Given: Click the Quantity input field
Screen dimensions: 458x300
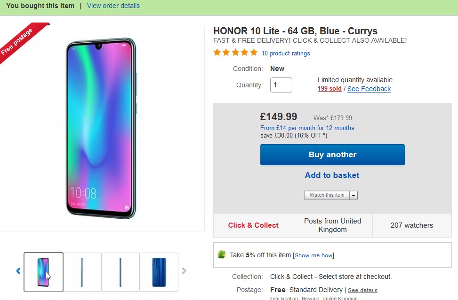Looking at the screenshot, I should tap(281, 85).
